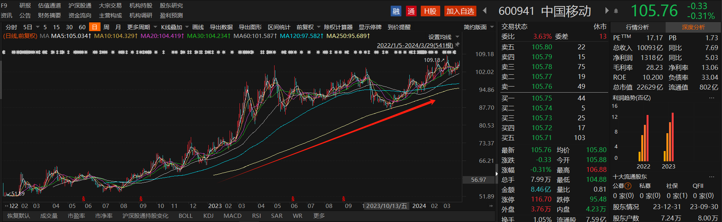The width and height of the screenshot is (722, 222).
Task: Switch to the 深度分析 tab
Action: [x=693, y=27]
